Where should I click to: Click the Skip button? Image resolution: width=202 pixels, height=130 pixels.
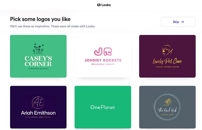coord(178,22)
